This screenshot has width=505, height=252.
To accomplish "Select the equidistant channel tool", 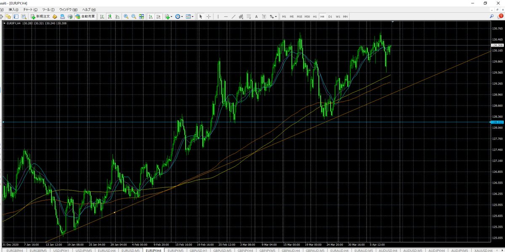I will click(x=241, y=16).
